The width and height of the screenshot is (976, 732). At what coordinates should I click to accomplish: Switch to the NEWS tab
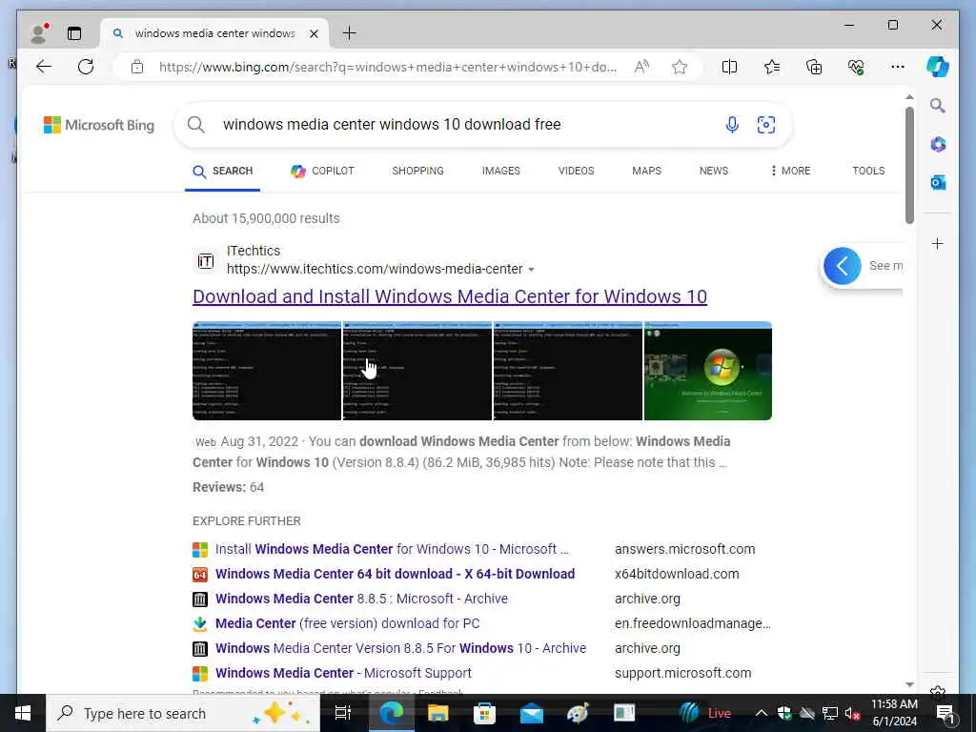(714, 172)
